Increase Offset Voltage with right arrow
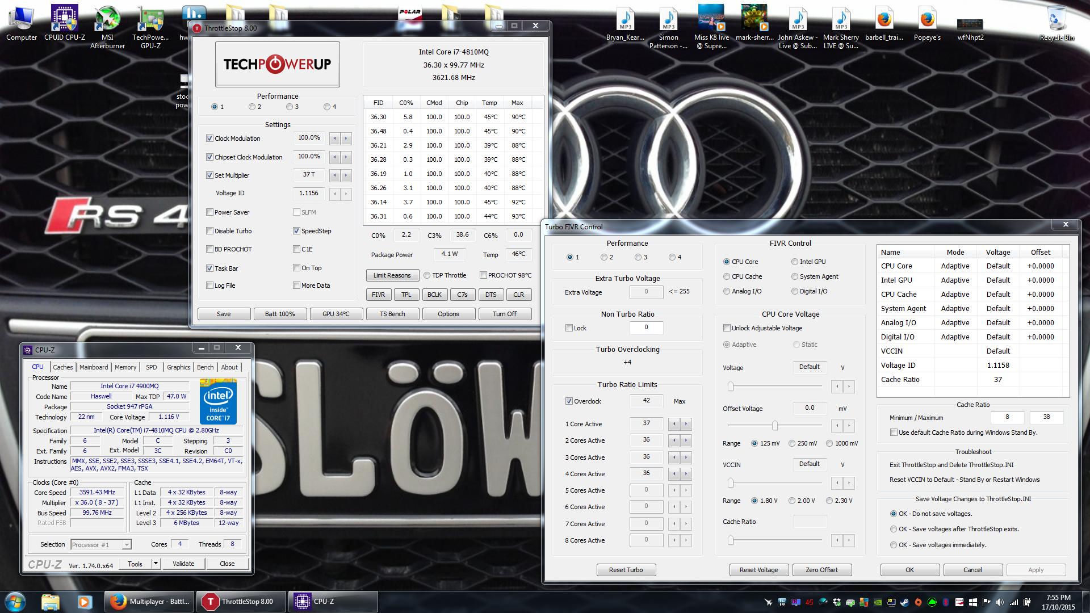Image resolution: width=1090 pixels, height=613 pixels. pos(849,425)
